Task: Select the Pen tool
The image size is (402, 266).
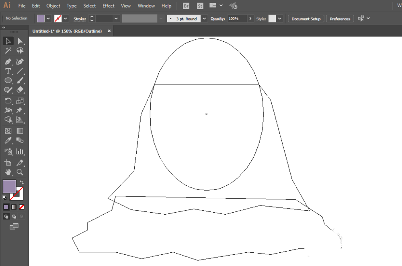Action: [8, 62]
